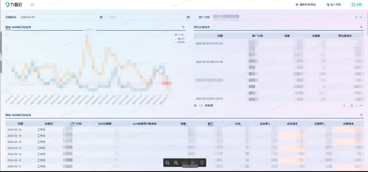Image resolution: width=368 pixels, height=172 pixels.
Task: Click the 点击率% column header
Action: [x=265, y=124]
